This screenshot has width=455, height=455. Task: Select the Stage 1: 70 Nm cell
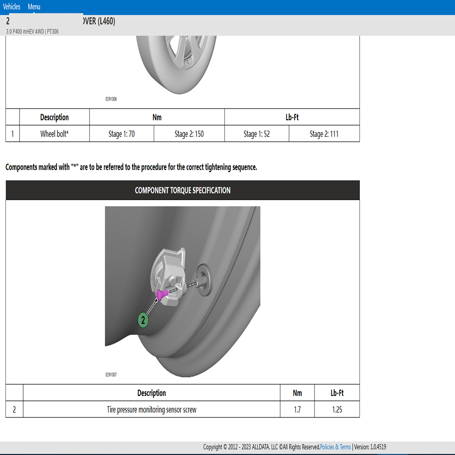(x=121, y=134)
